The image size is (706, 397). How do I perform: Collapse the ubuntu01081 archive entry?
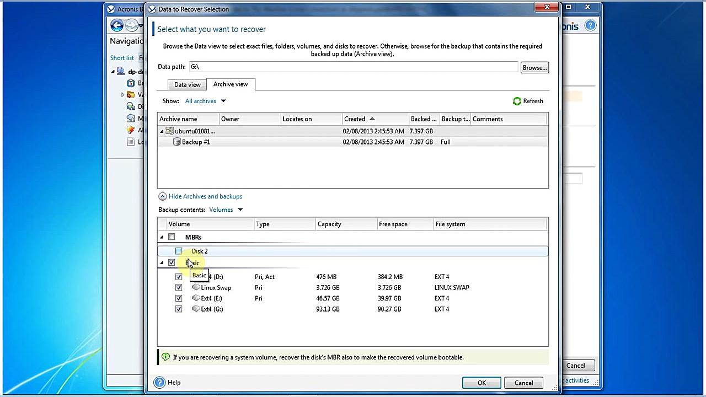162,131
